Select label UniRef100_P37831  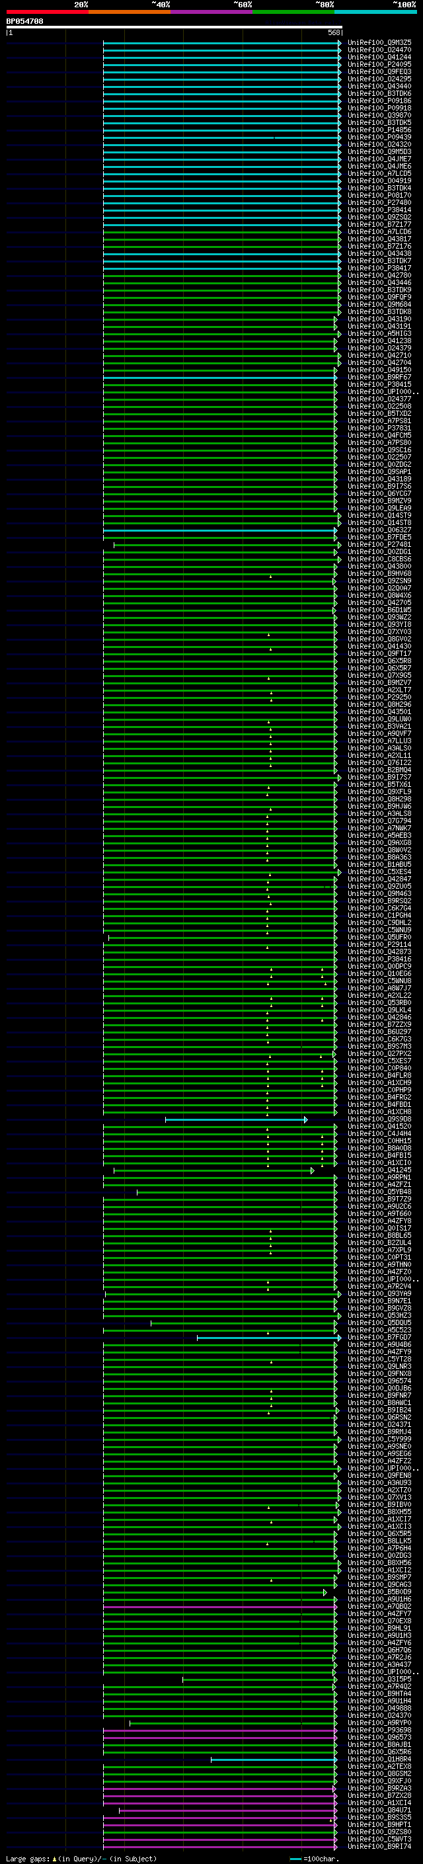click(379, 428)
